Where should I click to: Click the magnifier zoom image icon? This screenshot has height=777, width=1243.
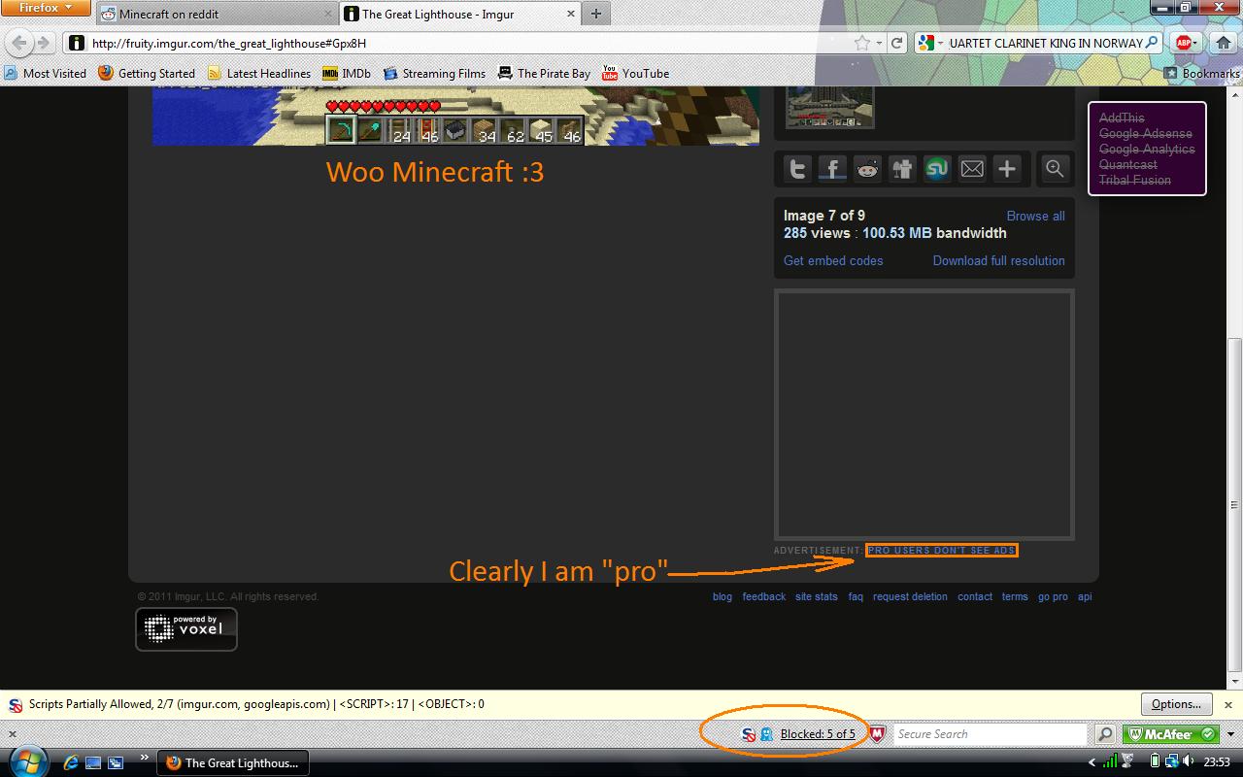click(x=1055, y=169)
